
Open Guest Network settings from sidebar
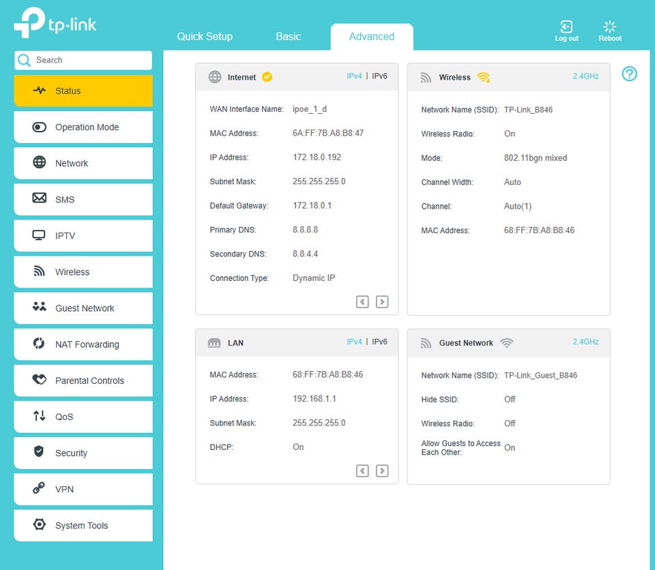coord(83,308)
